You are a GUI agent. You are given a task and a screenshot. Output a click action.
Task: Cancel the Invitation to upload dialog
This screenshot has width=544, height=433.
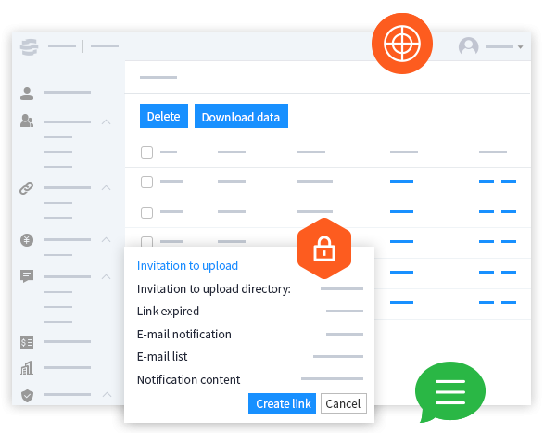[x=344, y=403]
